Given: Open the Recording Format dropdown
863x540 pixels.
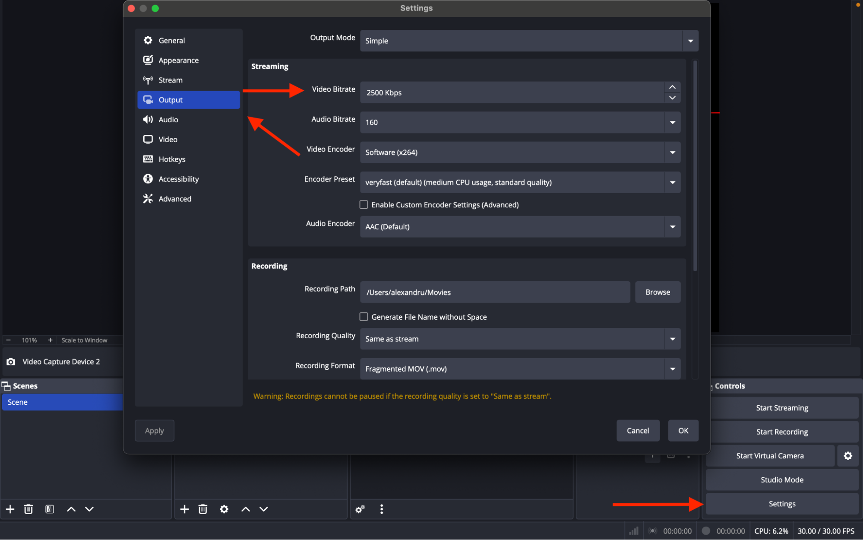Looking at the screenshot, I should pyautogui.click(x=672, y=368).
